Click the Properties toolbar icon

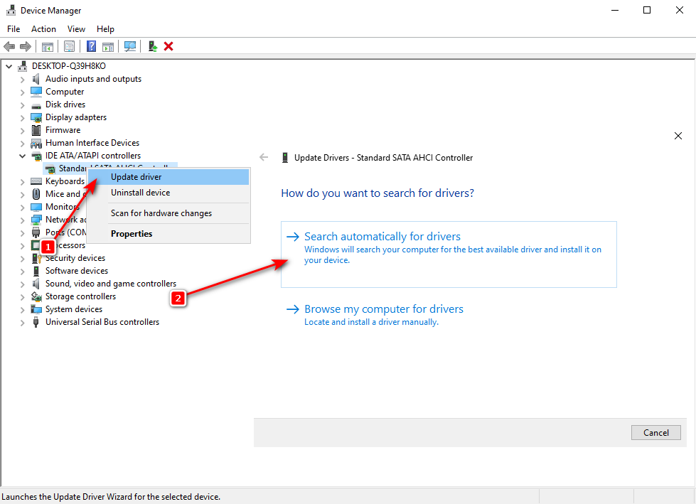pos(69,46)
